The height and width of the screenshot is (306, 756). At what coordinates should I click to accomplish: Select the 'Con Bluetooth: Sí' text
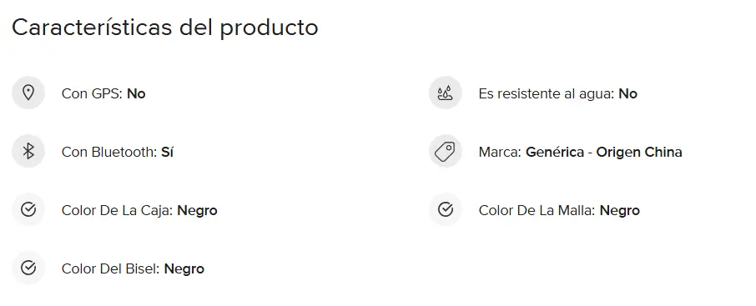pyautogui.click(x=118, y=152)
